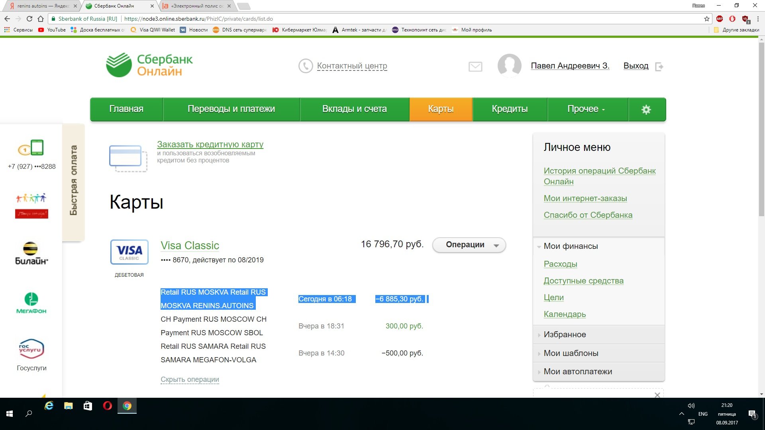Open История операций Сбербанк Онлайн link
The width and height of the screenshot is (765, 430).
(x=600, y=176)
